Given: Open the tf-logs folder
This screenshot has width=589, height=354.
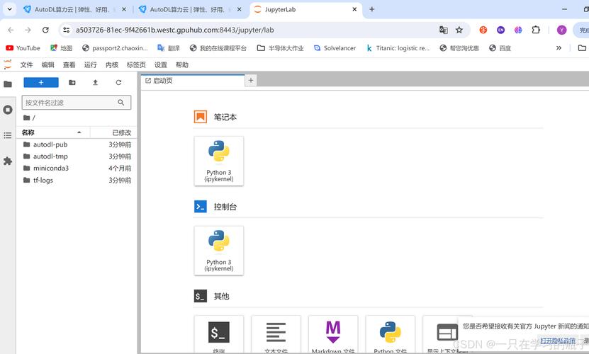Looking at the screenshot, I should coord(77,181).
